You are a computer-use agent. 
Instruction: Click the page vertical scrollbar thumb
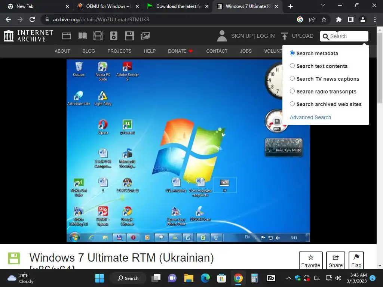380,68
